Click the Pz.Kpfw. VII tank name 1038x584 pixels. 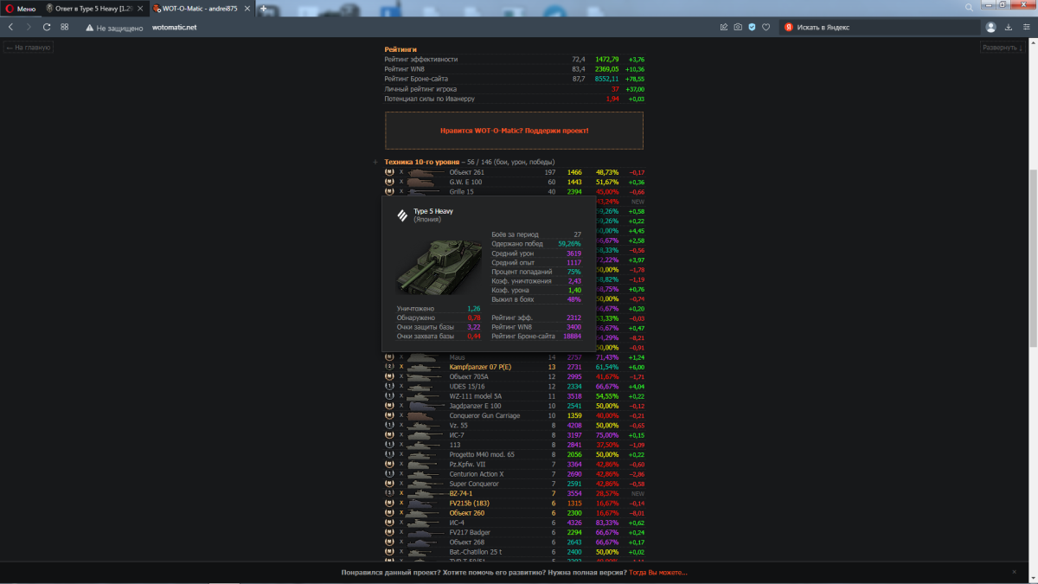467,465
